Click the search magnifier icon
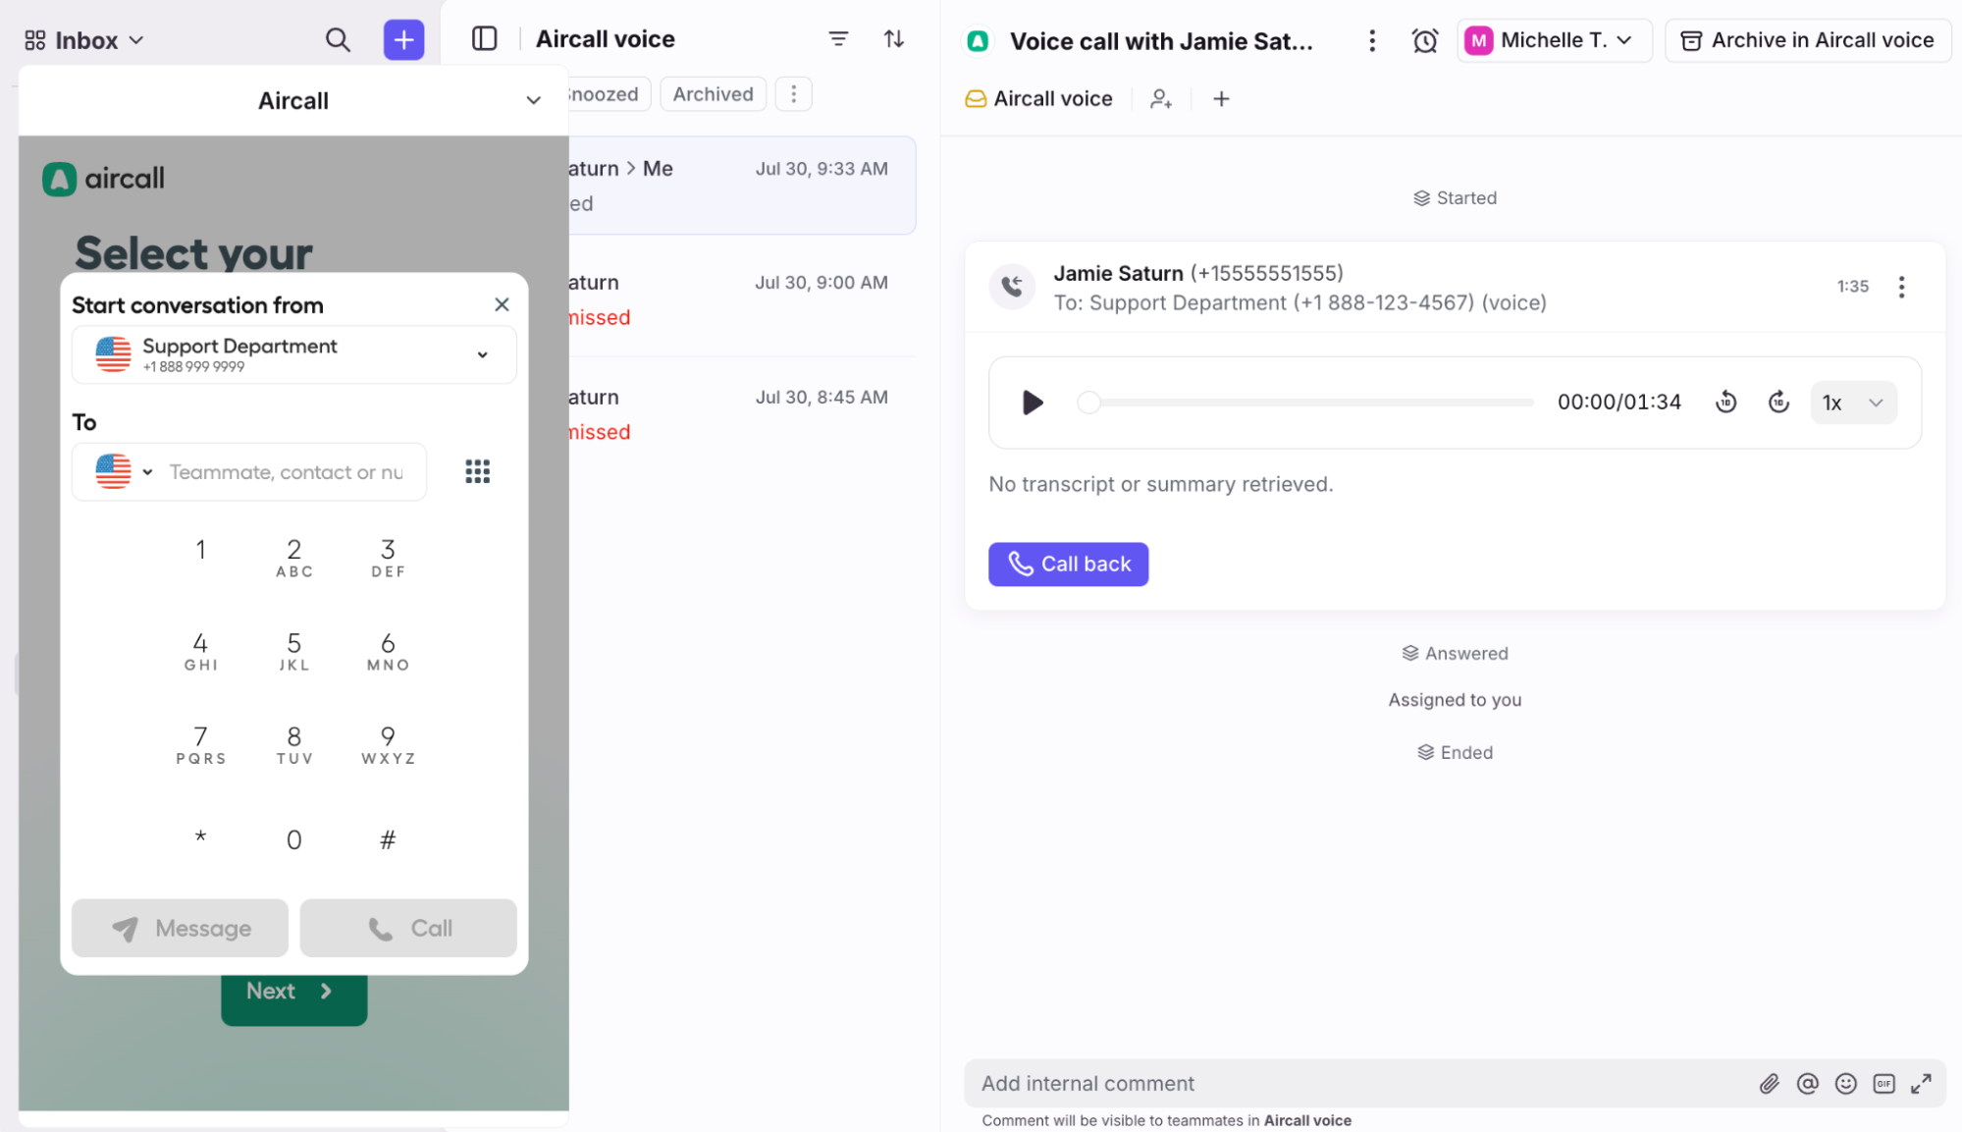Image resolution: width=1962 pixels, height=1132 pixels. point(337,40)
